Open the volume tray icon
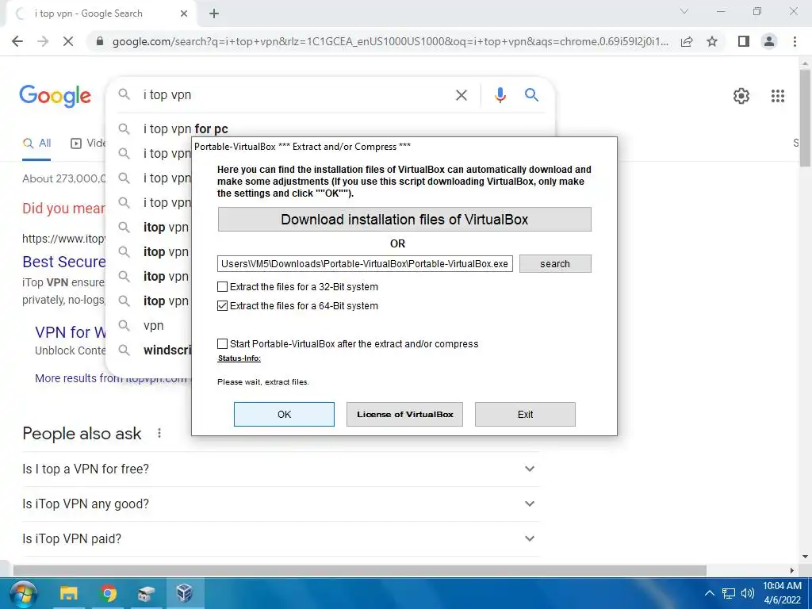The height and width of the screenshot is (609, 812). [x=747, y=593]
